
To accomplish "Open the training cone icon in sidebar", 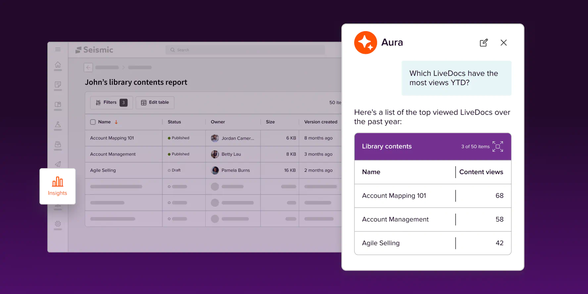I will tap(58, 124).
